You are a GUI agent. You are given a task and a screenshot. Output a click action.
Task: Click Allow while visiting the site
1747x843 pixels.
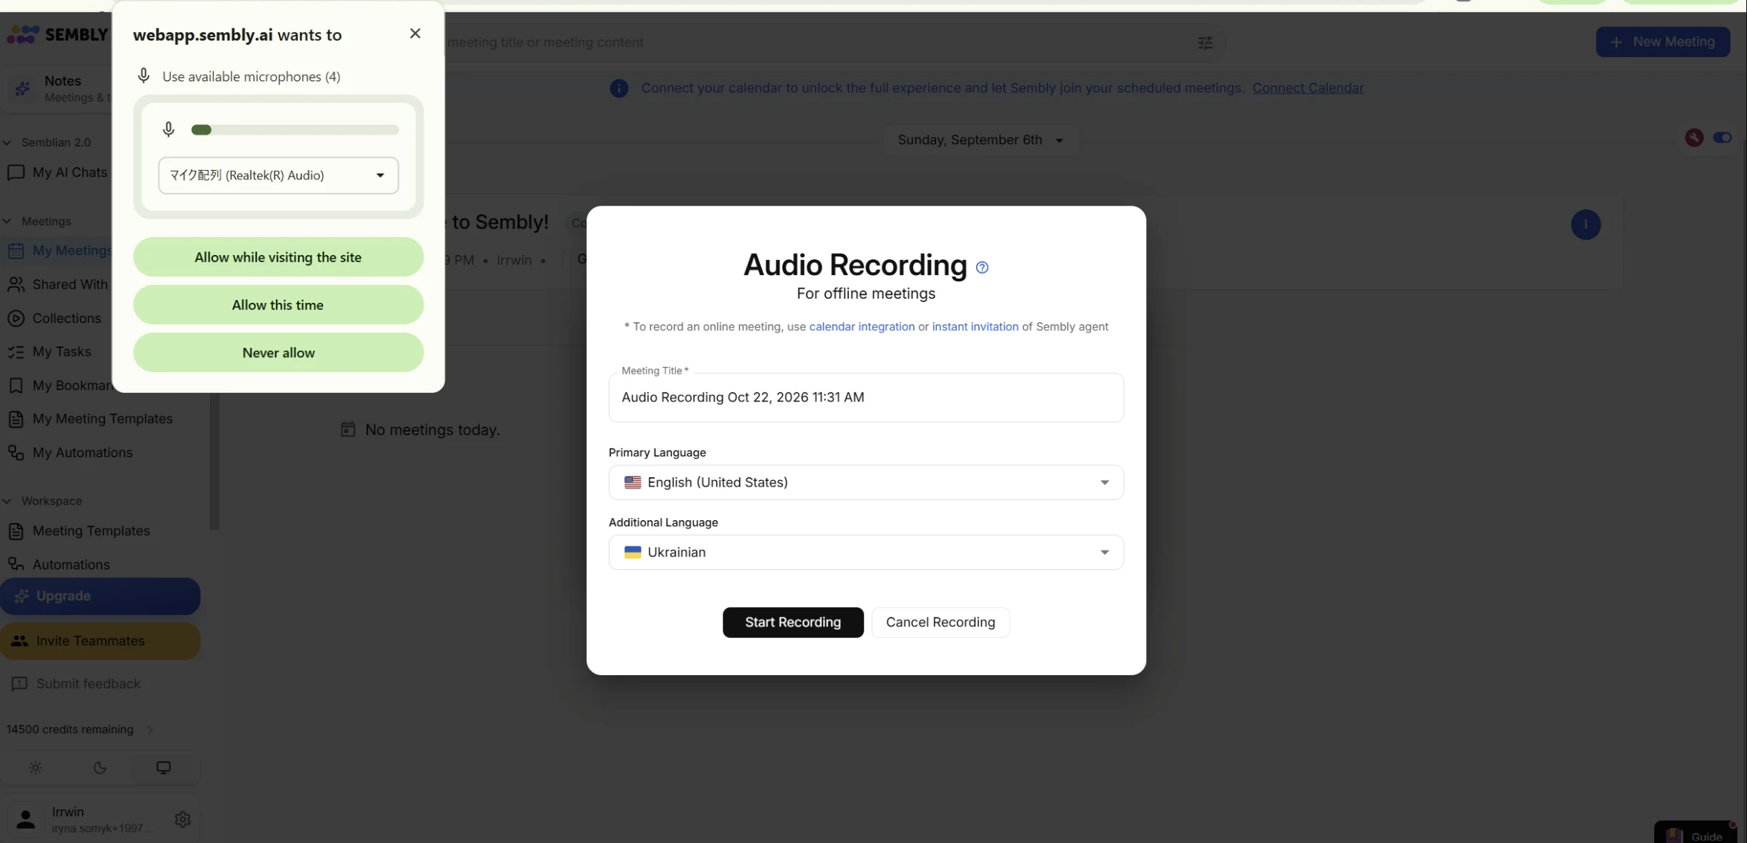278,257
